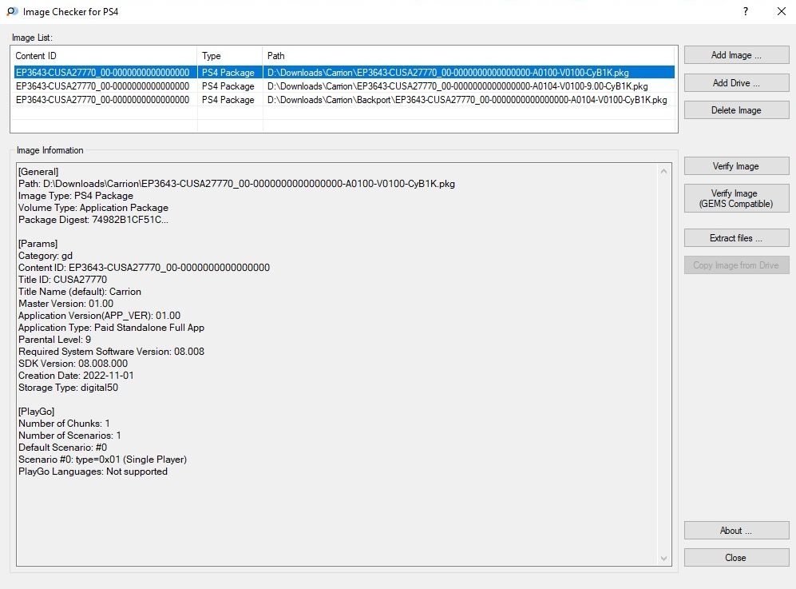Click the [PlayGo] section heading
This screenshot has height=589, width=796.
[37, 412]
